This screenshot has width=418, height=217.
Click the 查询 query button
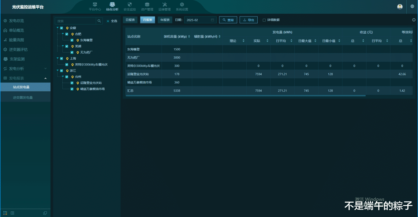click(x=228, y=20)
